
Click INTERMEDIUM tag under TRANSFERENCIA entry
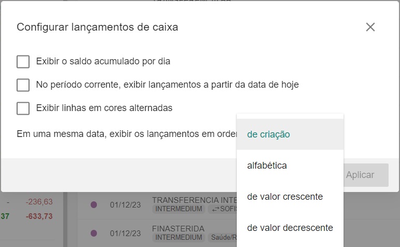coord(178,210)
